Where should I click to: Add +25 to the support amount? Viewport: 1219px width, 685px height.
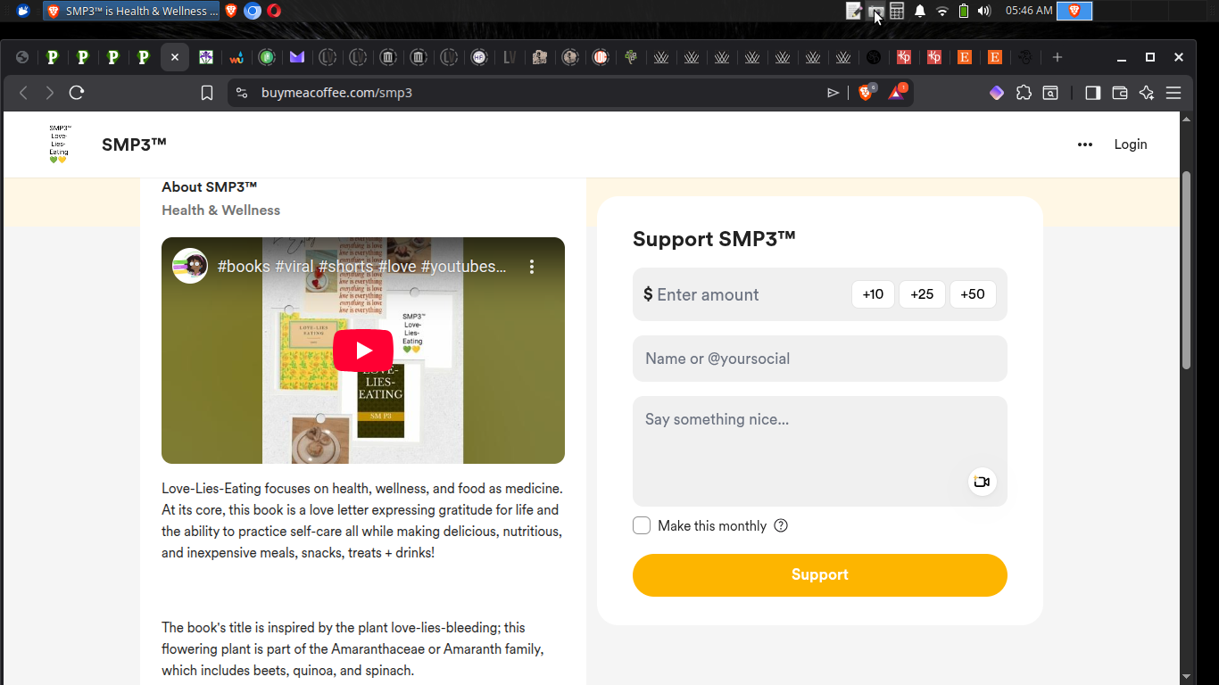click(922, 294)
